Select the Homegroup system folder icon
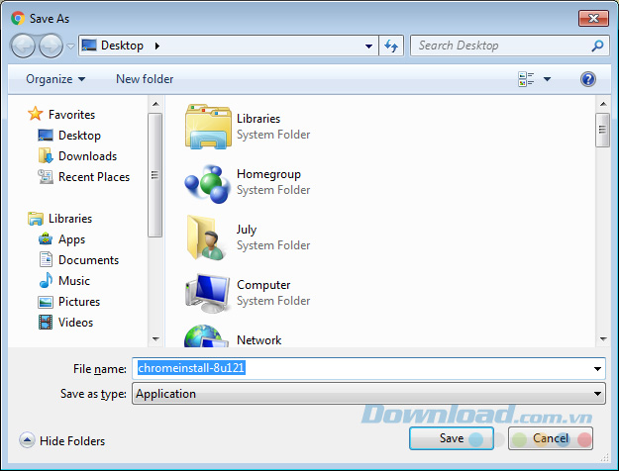 [x=207, y=182]
